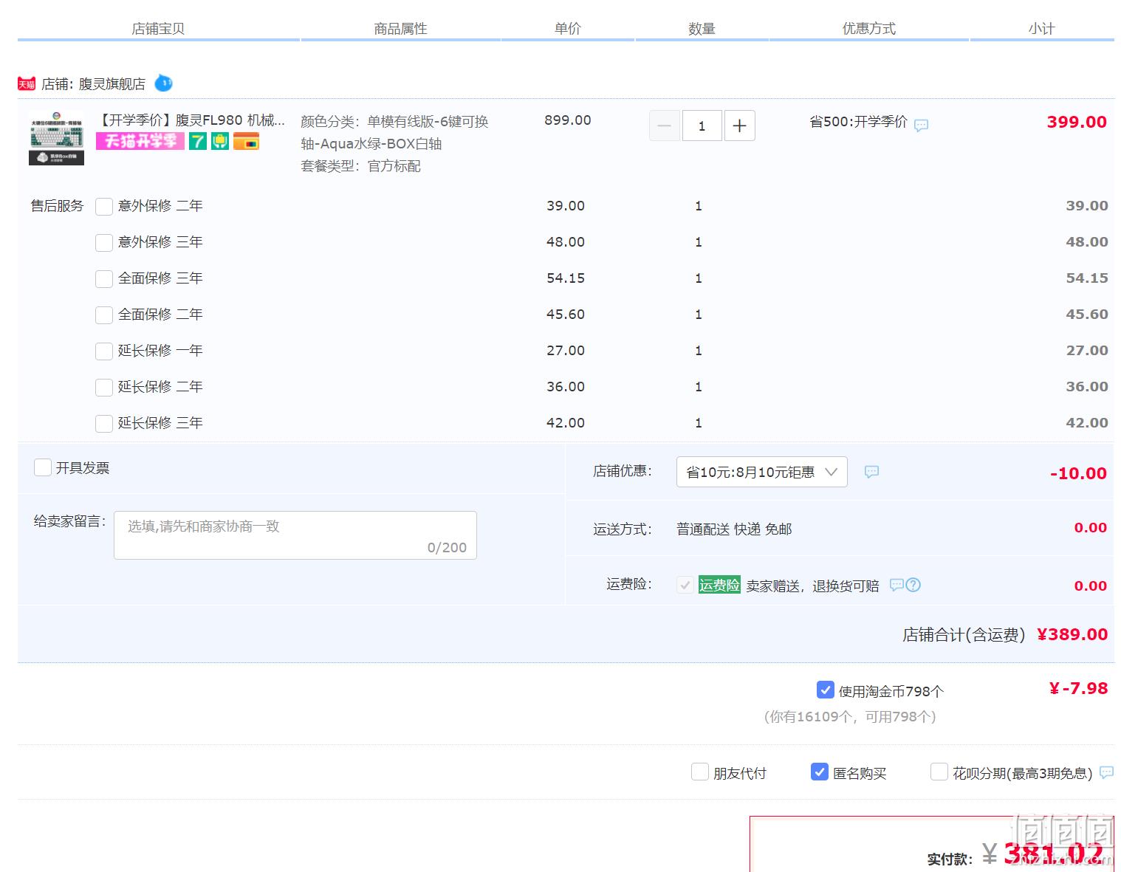Image resolution: width=1121 pixels, height=872 pixels.
Task: Tick the 开具发票 invoice checkbox
Action: tap(43, 467)
